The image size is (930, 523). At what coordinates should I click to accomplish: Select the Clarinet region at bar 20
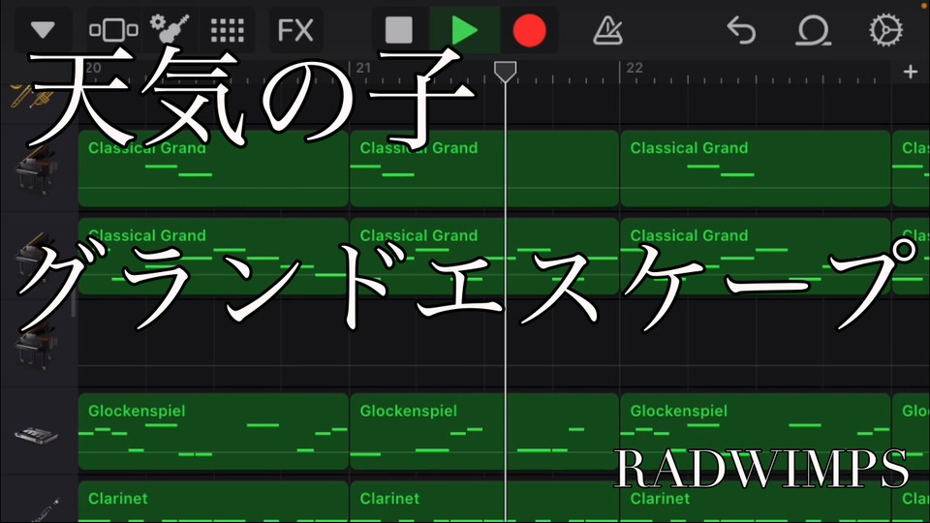tap(213, 502)
